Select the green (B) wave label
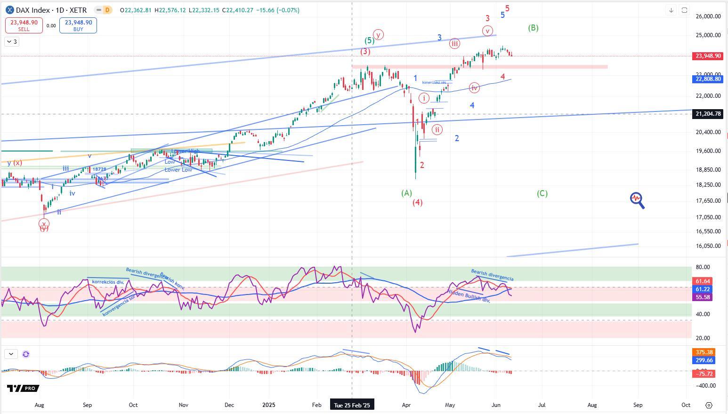This screenshot has width=728, height=414. (533, 28)
